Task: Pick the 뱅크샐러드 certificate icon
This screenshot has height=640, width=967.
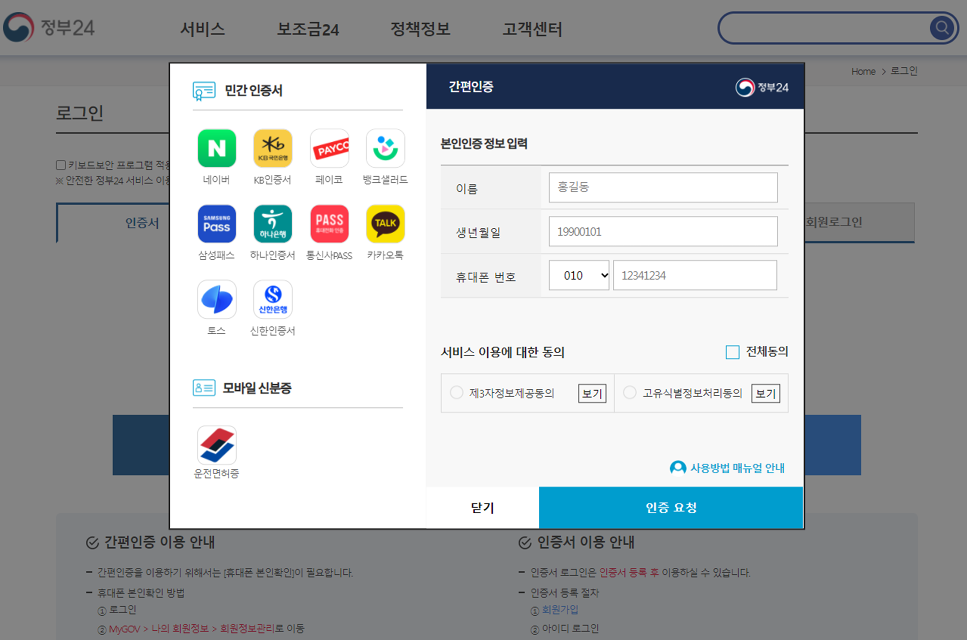Action: (x=385, y=148)
